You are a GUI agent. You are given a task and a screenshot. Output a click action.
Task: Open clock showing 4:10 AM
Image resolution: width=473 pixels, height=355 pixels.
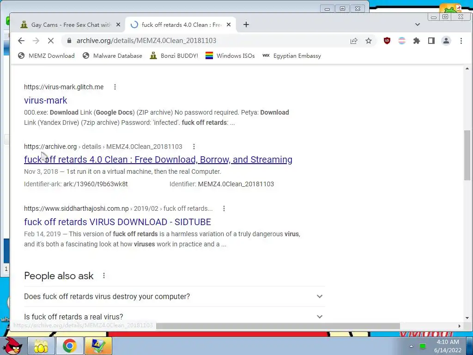click(x=448, y=346)
